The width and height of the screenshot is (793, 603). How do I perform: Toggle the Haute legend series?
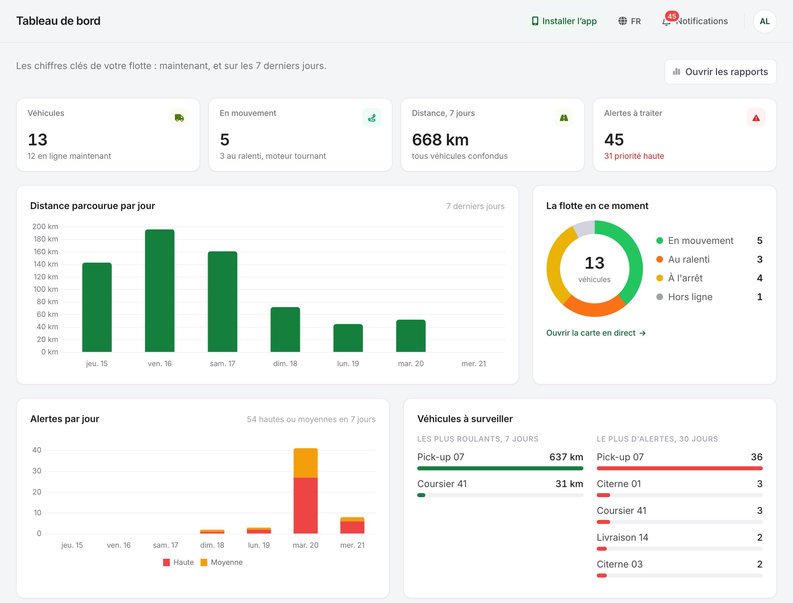tap(178, 562)
